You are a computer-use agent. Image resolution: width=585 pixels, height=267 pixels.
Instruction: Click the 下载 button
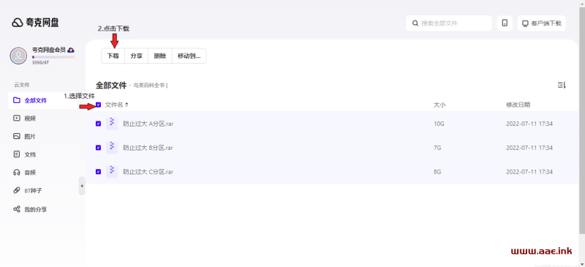tap(113, 56)
